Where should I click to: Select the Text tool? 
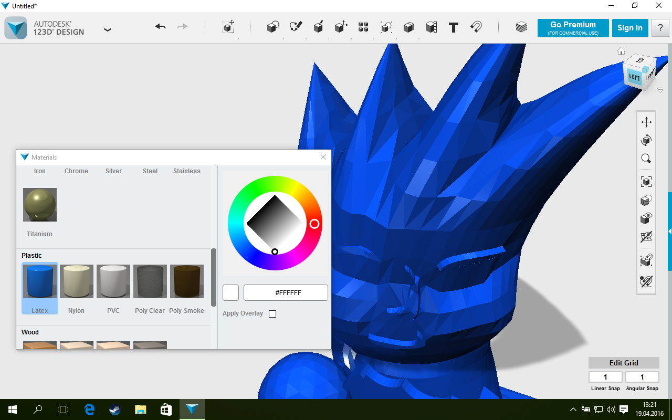click(454, 27)
